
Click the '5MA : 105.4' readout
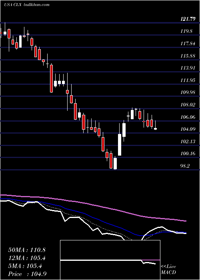point(25,266)
